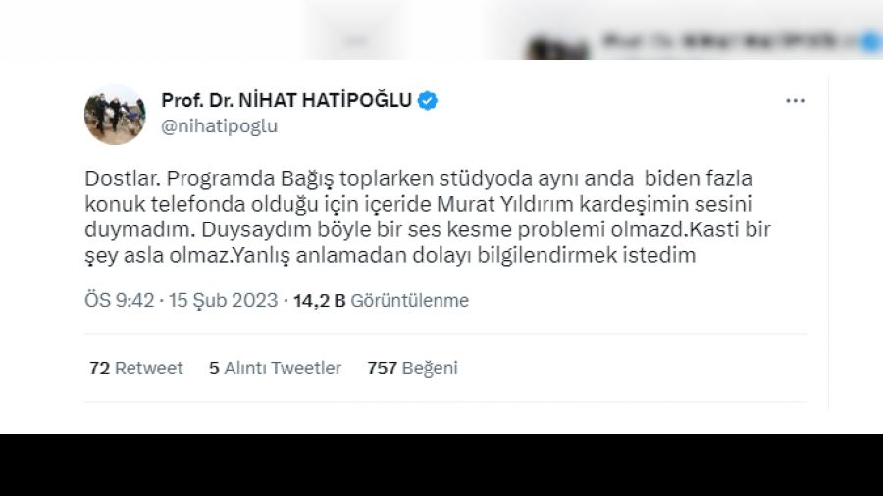Open the 14,2 B Görüntülenme view count

[x=382, y=300]
